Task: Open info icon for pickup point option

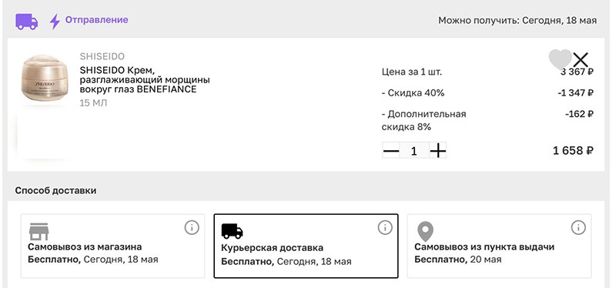Action: pos(578,227)
